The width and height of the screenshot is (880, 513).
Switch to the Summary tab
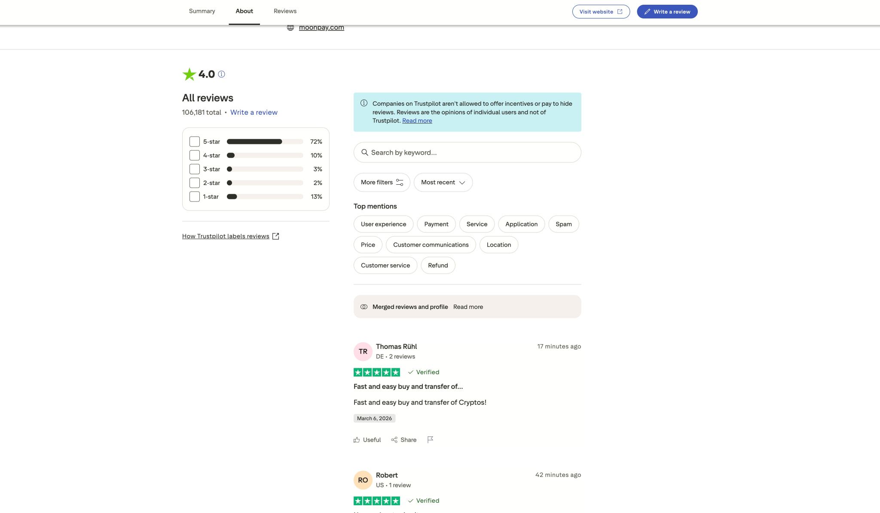coord(202,11)
